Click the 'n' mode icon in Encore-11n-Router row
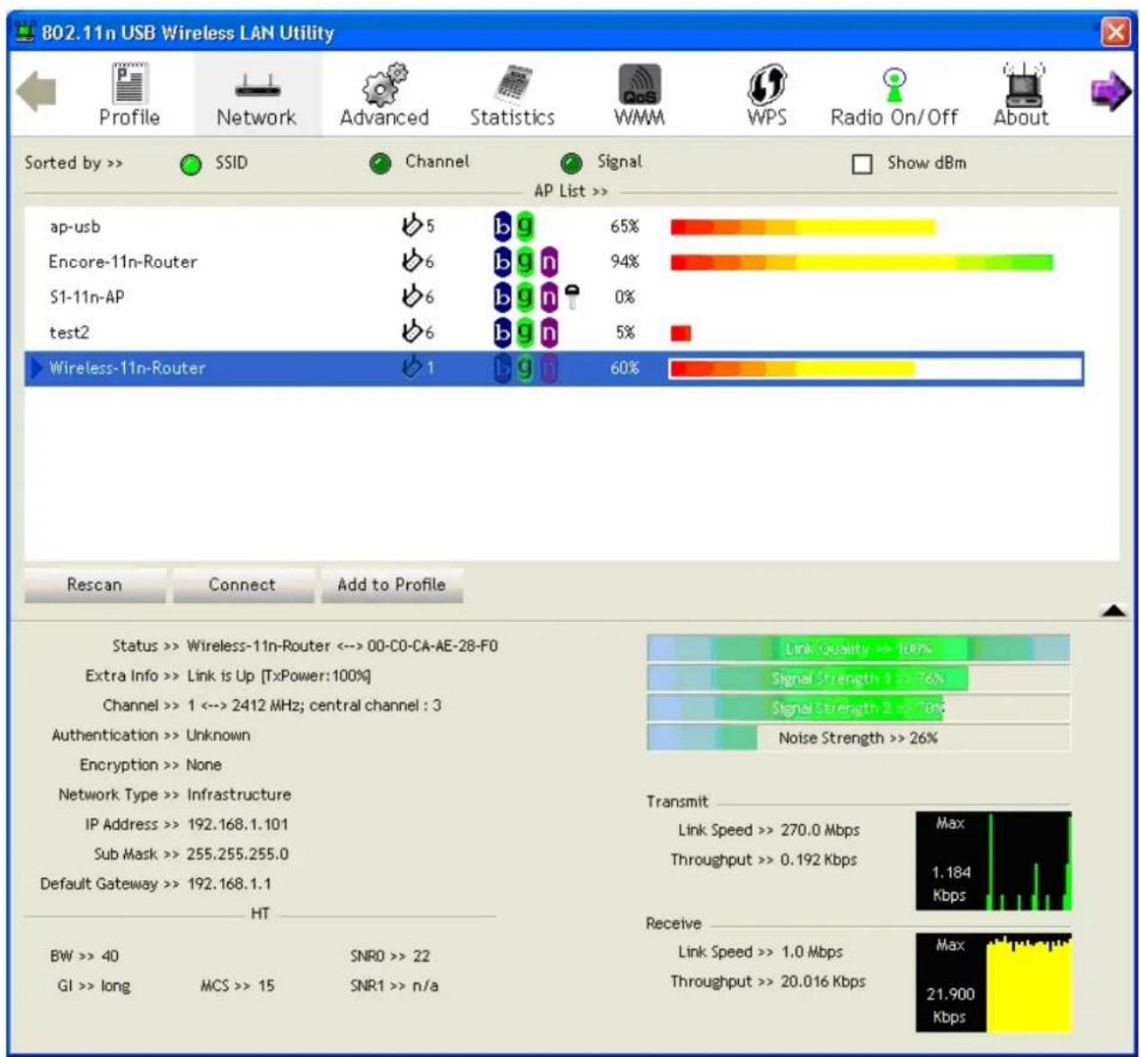1140x1057 pixels. pos(548,262)
